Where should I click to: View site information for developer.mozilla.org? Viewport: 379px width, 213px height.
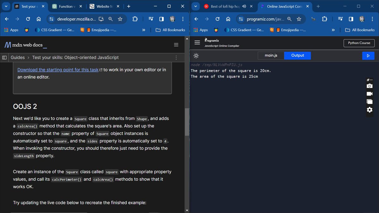click(x=51, y=19)
